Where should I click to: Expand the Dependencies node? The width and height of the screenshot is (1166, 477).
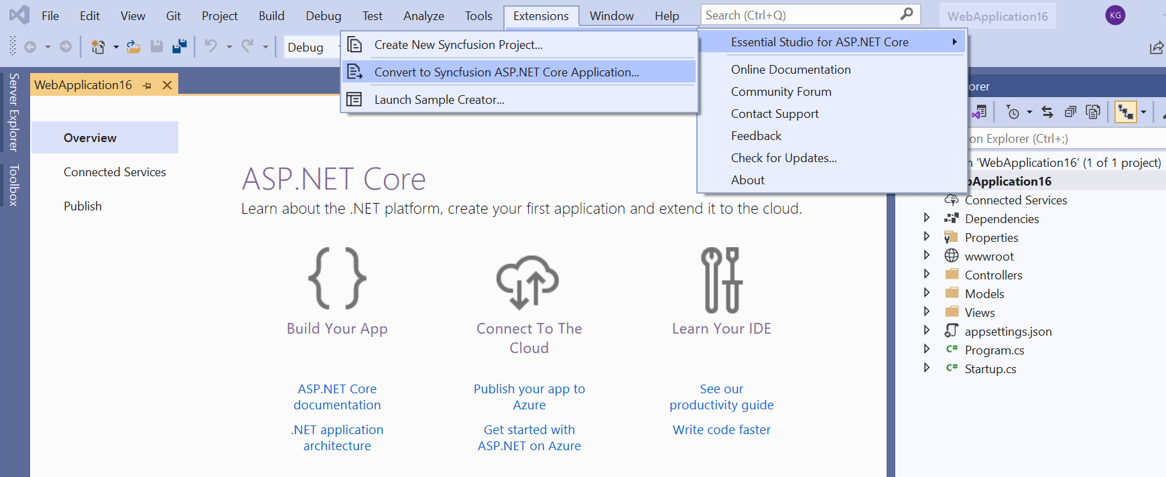pos(927,218)
